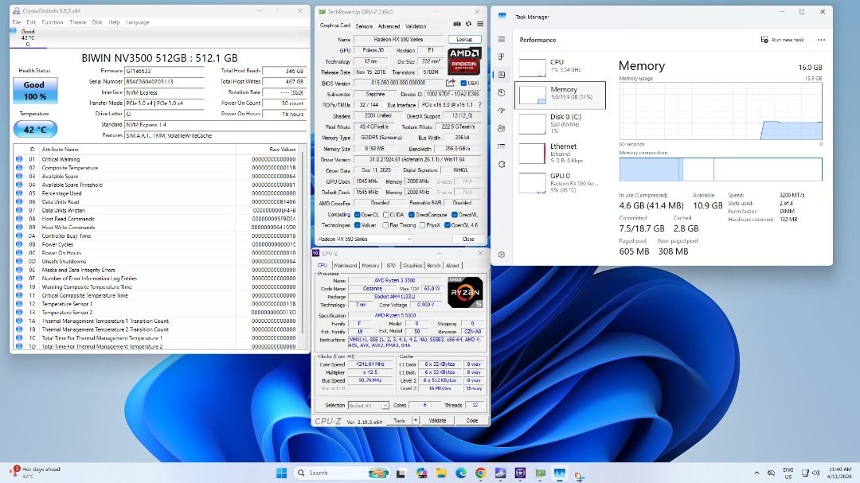The width and height of the screenshot is (860, 483).
Task: Click AMD Radeon logo in GPU-Z
Action: pyautogui.click(x=464, y=60)
